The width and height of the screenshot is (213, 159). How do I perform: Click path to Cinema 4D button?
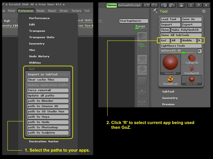(48, 106)
